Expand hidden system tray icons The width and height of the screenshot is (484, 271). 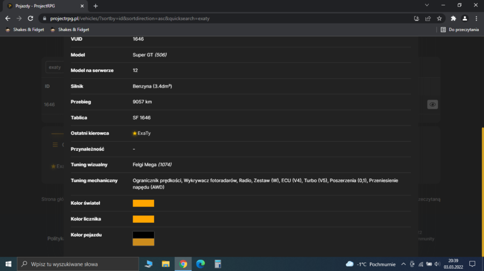pyautogui.click(x=404, y=264)
